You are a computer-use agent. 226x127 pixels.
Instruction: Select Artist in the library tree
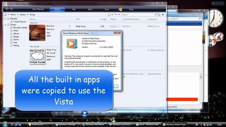(16, 31)
